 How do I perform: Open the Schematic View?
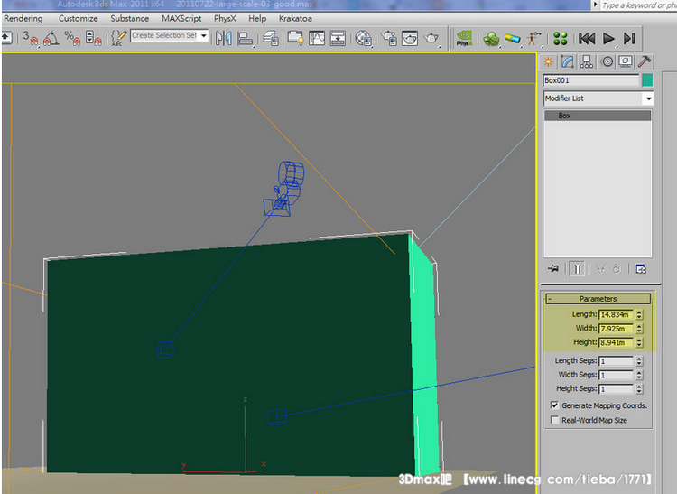pos(338,38)
